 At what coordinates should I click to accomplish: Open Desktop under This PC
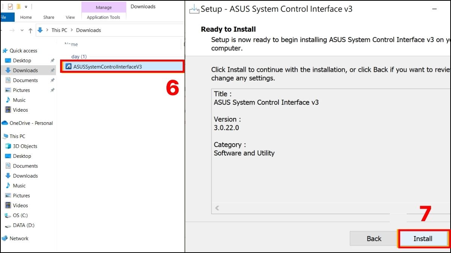[22, 156]
